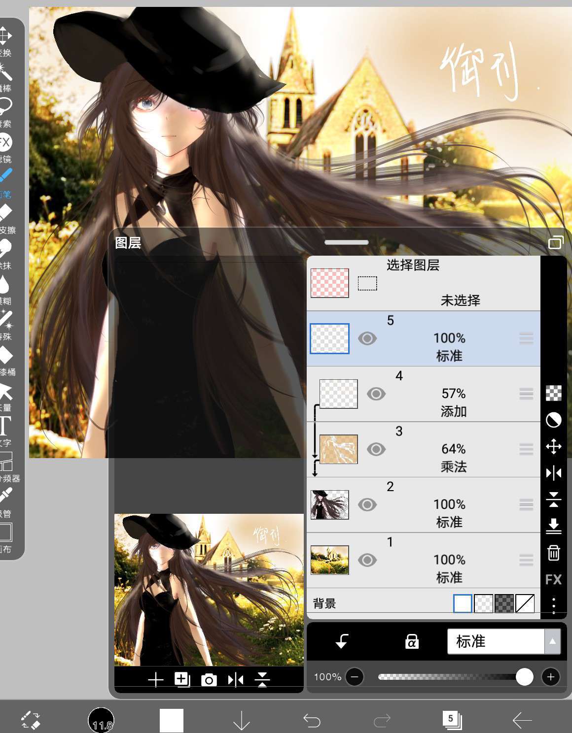
Task: Click the layer opacity slider knob
Action: point(524,677)
